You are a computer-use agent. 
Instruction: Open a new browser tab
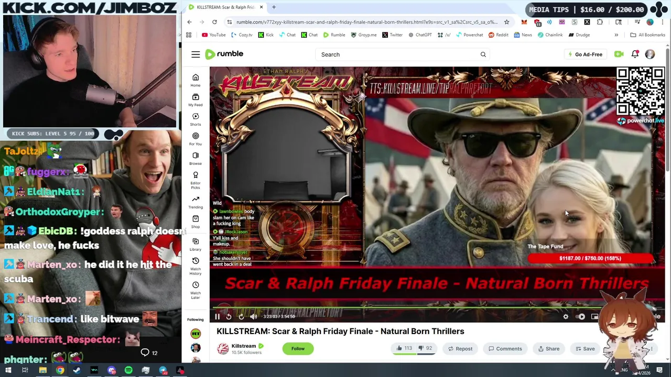pyautogui.click(x=274, y=7)
